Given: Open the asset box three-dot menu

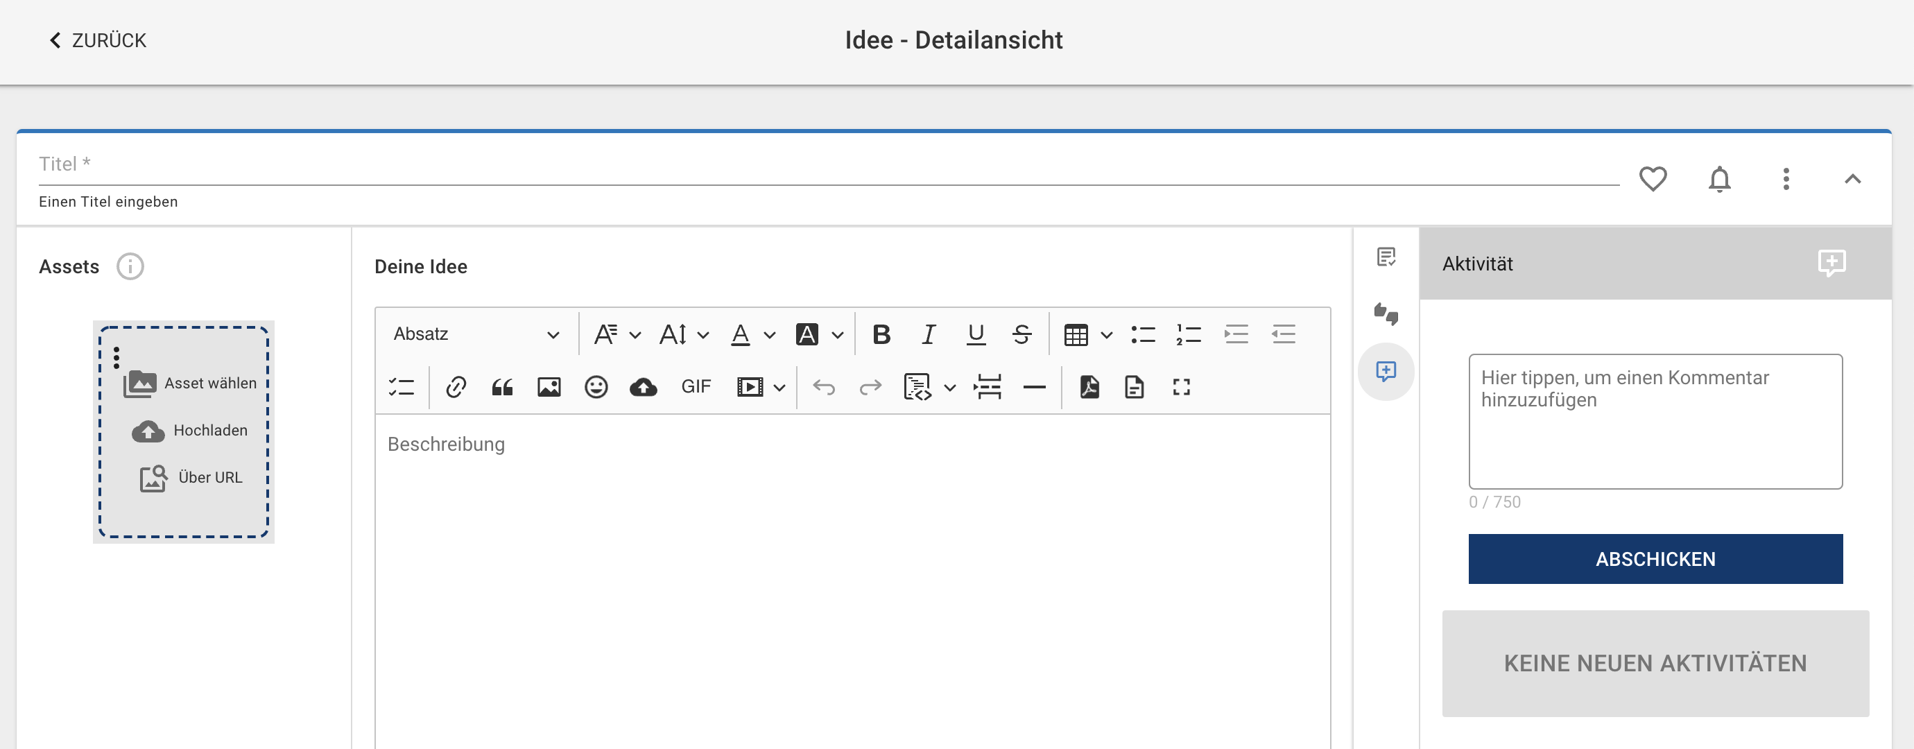Looking at the screenshot, I should tap(117, 357).
